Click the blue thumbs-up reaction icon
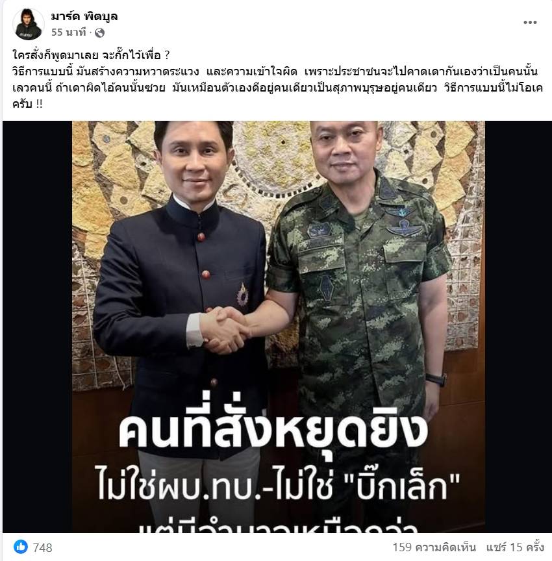The height and width of the screenshot is (561, 552). [21, 547]
